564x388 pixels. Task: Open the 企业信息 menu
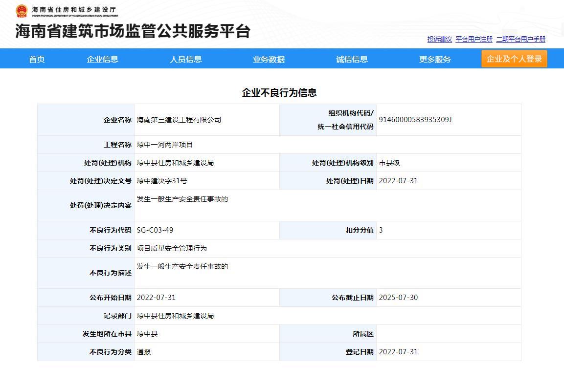click(x=103, y=59)
